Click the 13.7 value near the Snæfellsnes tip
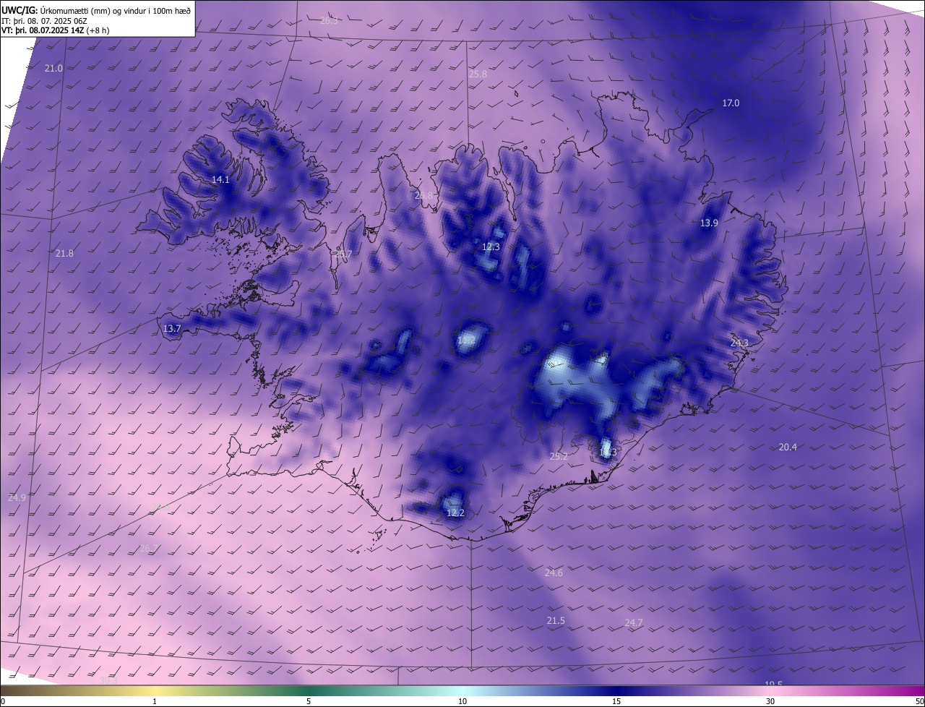This screenshot has width=925, height=707. 172,329
